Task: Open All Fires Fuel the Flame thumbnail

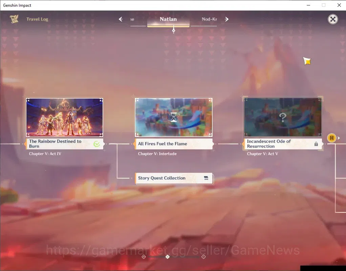Action: pyautogui.click(x=174, y=117)
